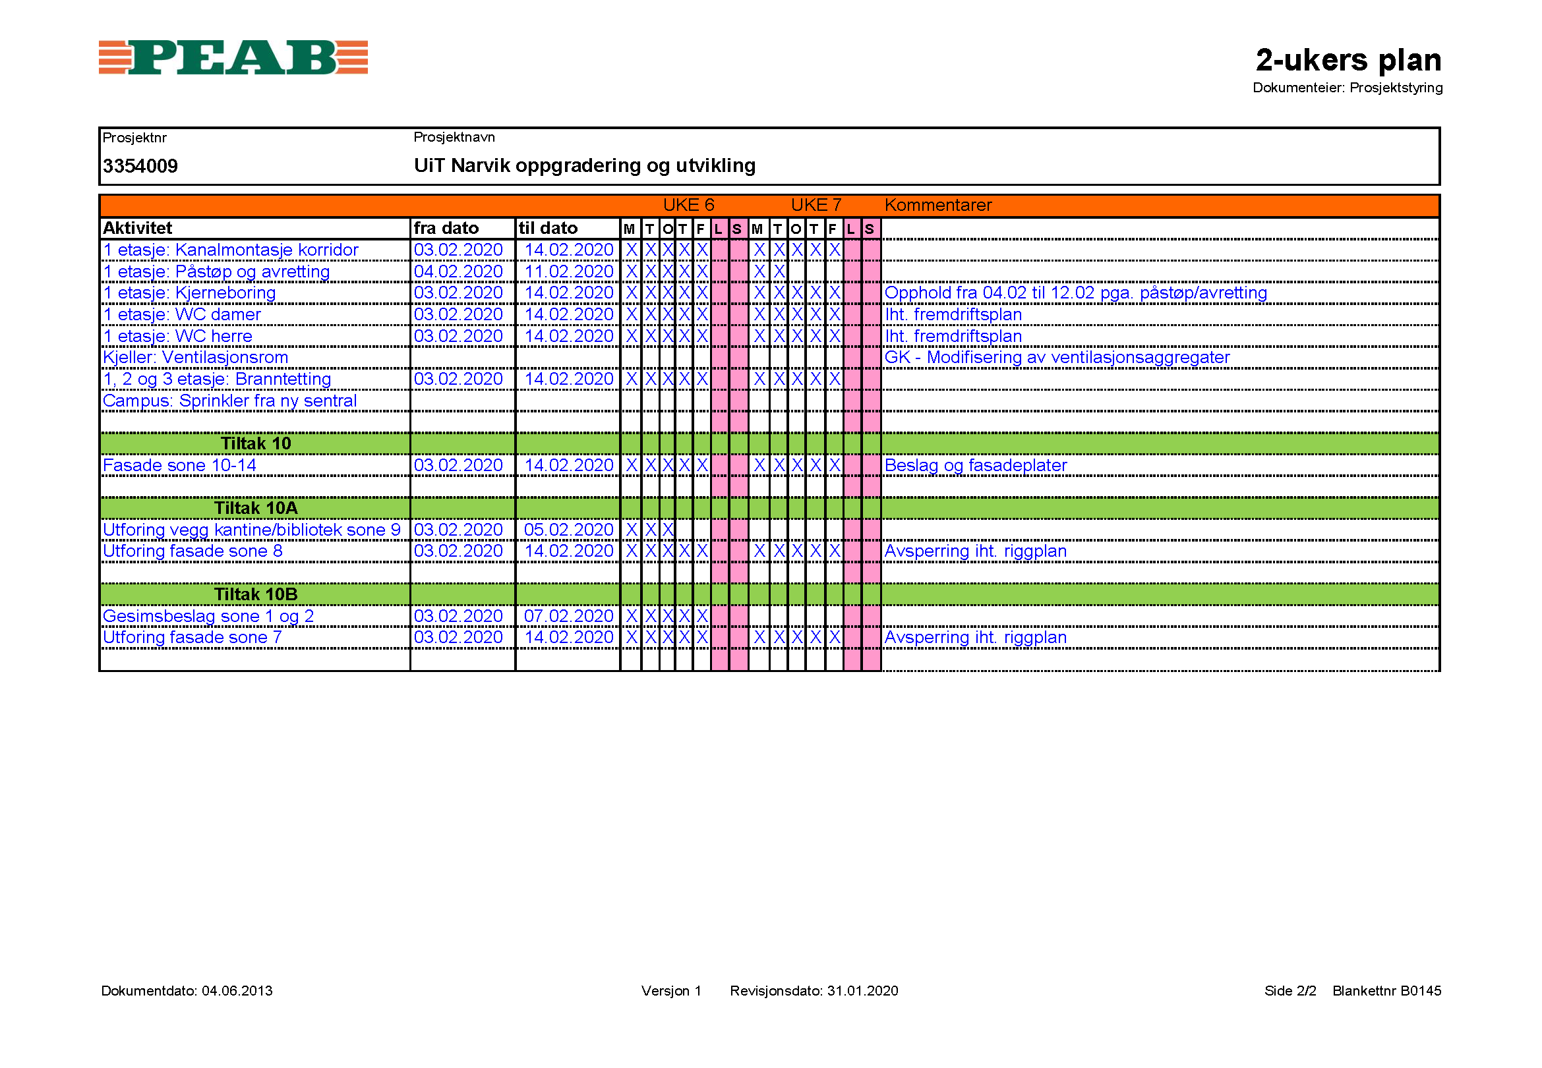Select the 'fra dato' column header
Screen dimensions: 1542x1068
[445, 228]
